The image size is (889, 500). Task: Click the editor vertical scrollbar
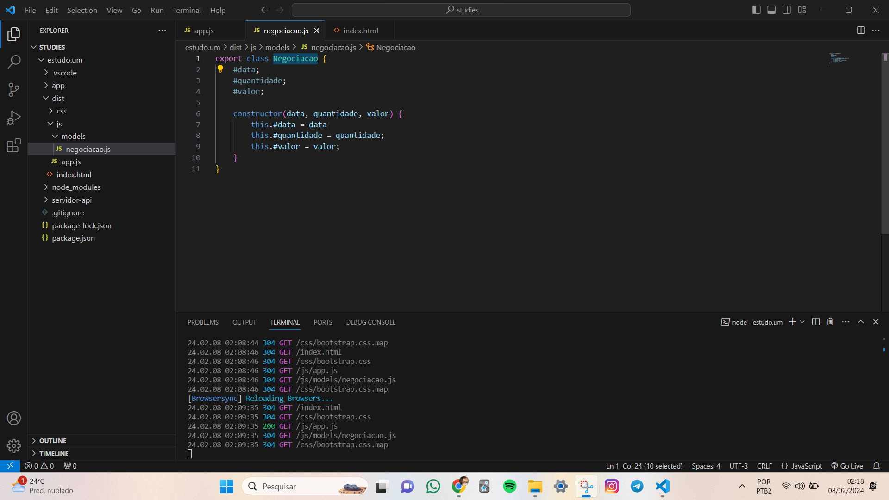[x=885, y=144]
